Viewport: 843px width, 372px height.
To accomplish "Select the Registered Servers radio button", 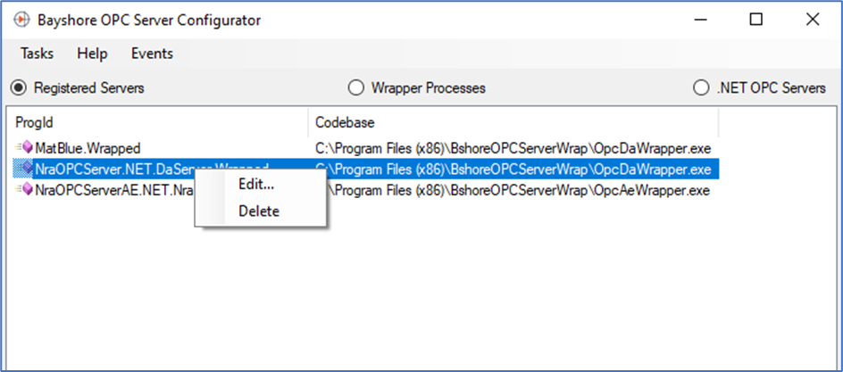I will pyautogui.click(x=20, y=87).
